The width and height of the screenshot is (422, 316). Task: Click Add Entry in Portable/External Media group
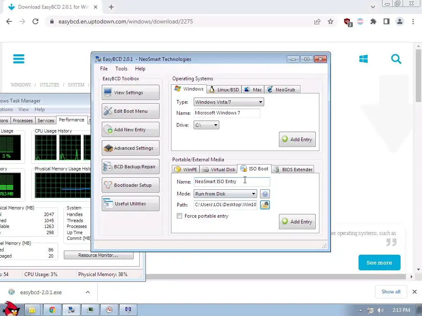click(297, 221)
